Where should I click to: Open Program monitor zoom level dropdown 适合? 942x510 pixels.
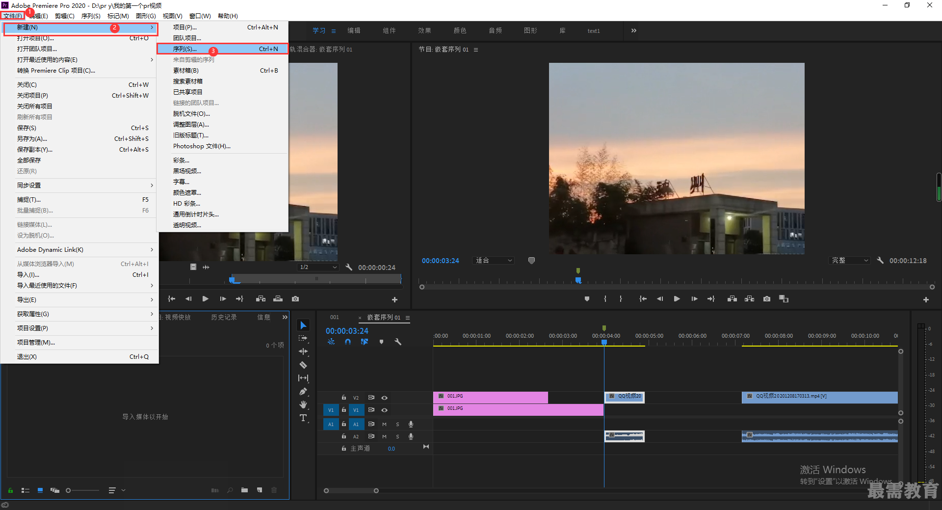tap(494, 261)
